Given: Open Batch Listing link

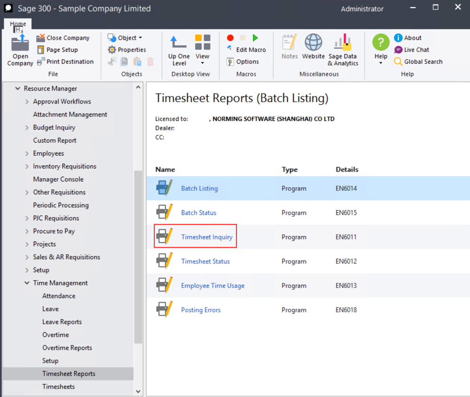Looking at the screenshot, I should [199, 188].
